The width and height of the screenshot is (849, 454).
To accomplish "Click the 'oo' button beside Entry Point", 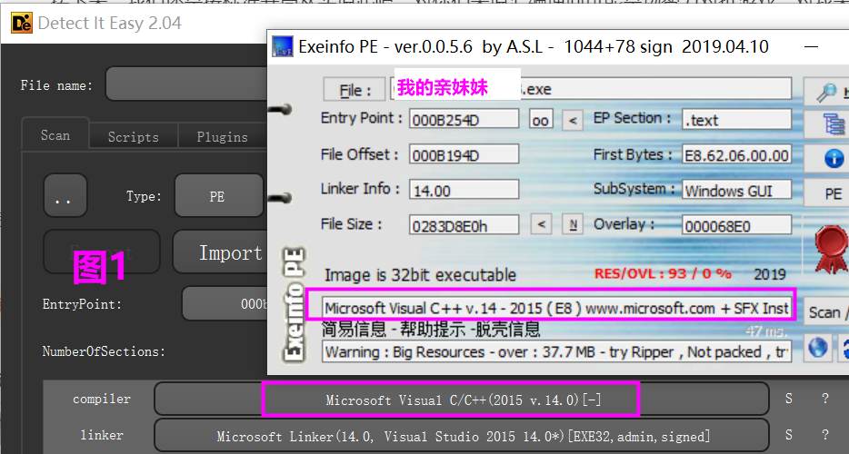I will (541, 120).
